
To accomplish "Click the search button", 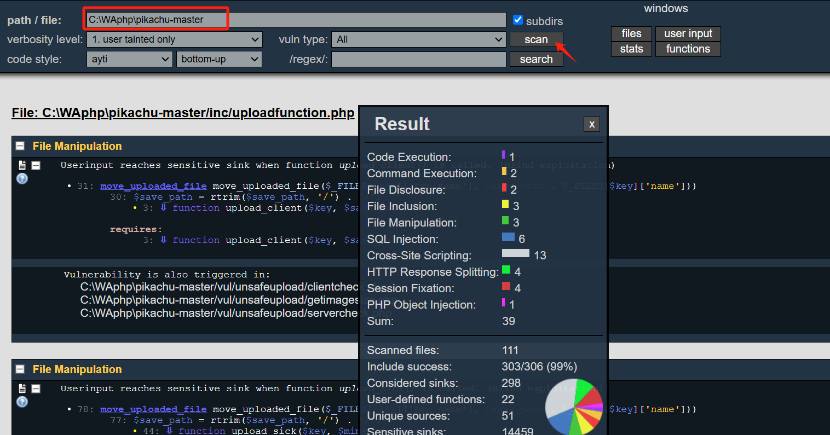I will click(536, 59).
